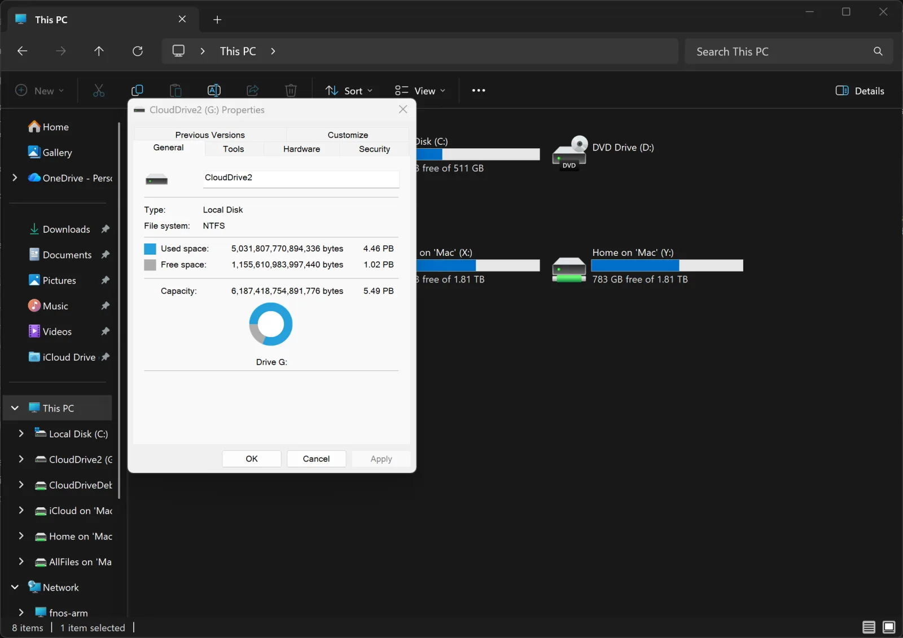Collapse the Network tree node
The image size is (903, 638).
tap(15, 587)
